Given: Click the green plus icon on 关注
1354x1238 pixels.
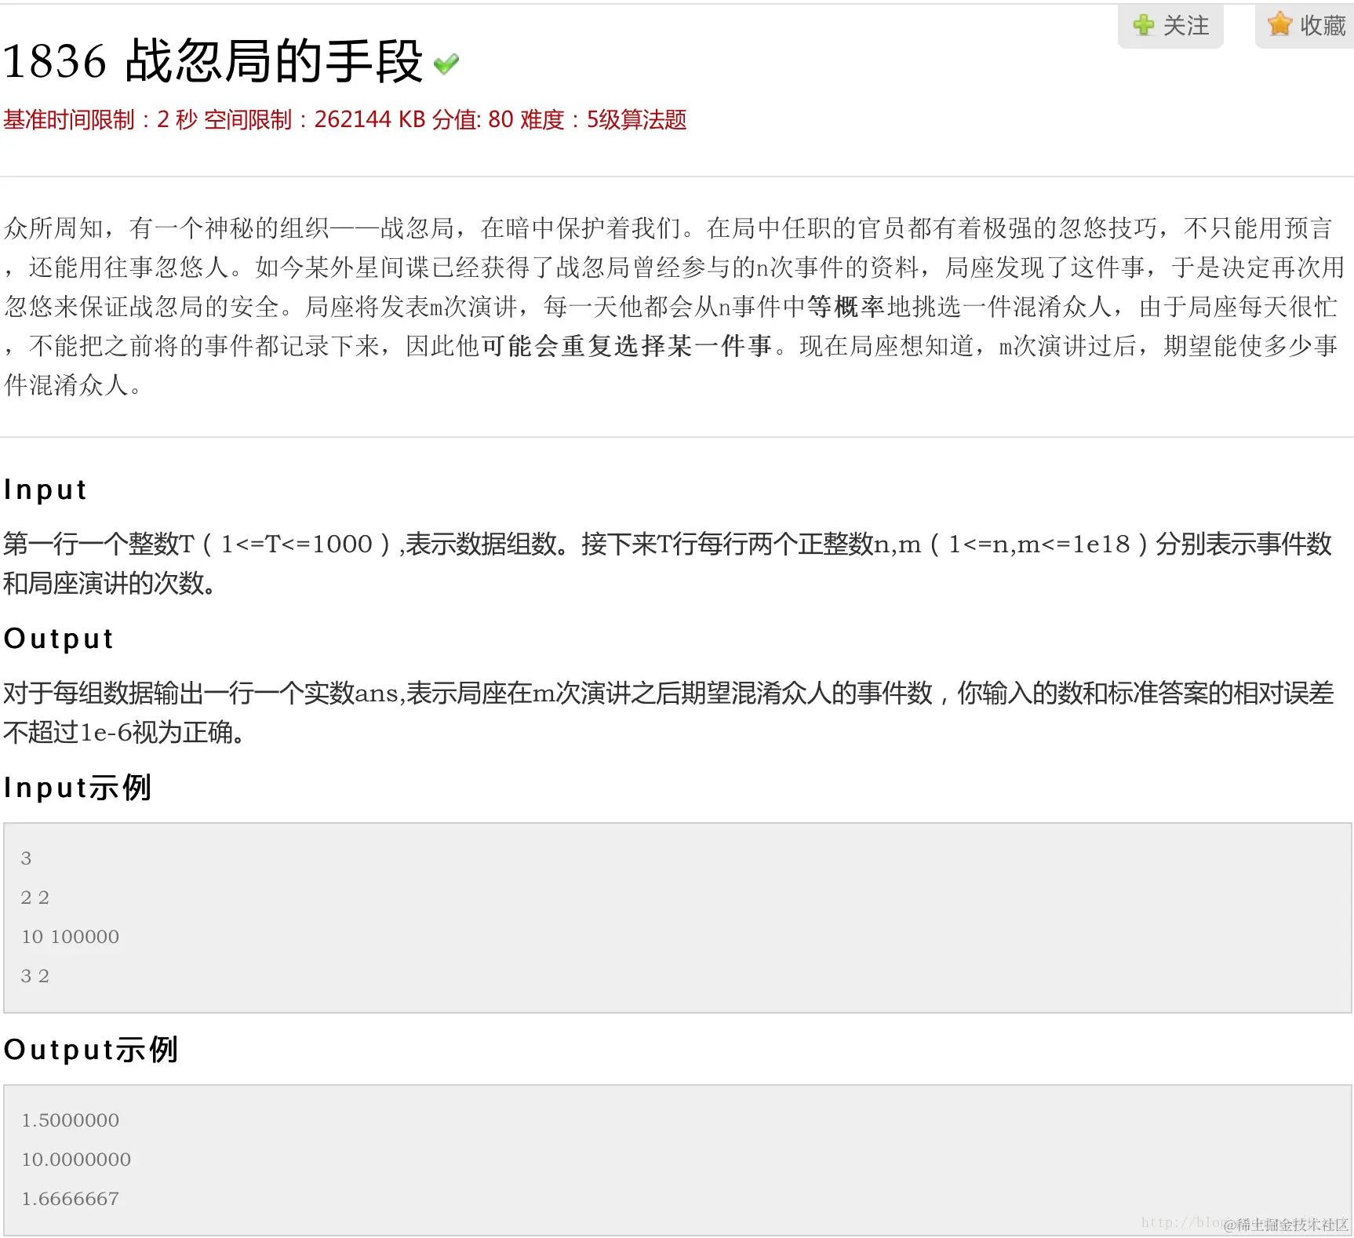Looking at the screenshot, I should point(1144,25).
